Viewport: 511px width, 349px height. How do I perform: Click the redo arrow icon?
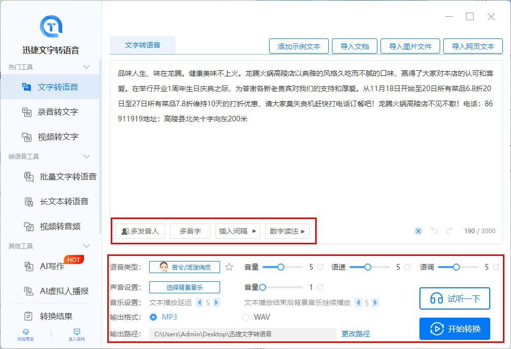[x=449, y=231]
